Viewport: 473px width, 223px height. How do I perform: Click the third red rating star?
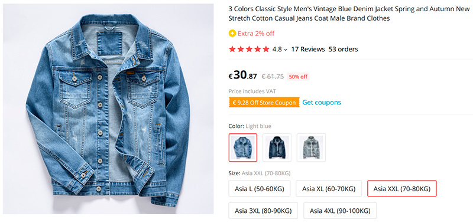coord(249,49)
